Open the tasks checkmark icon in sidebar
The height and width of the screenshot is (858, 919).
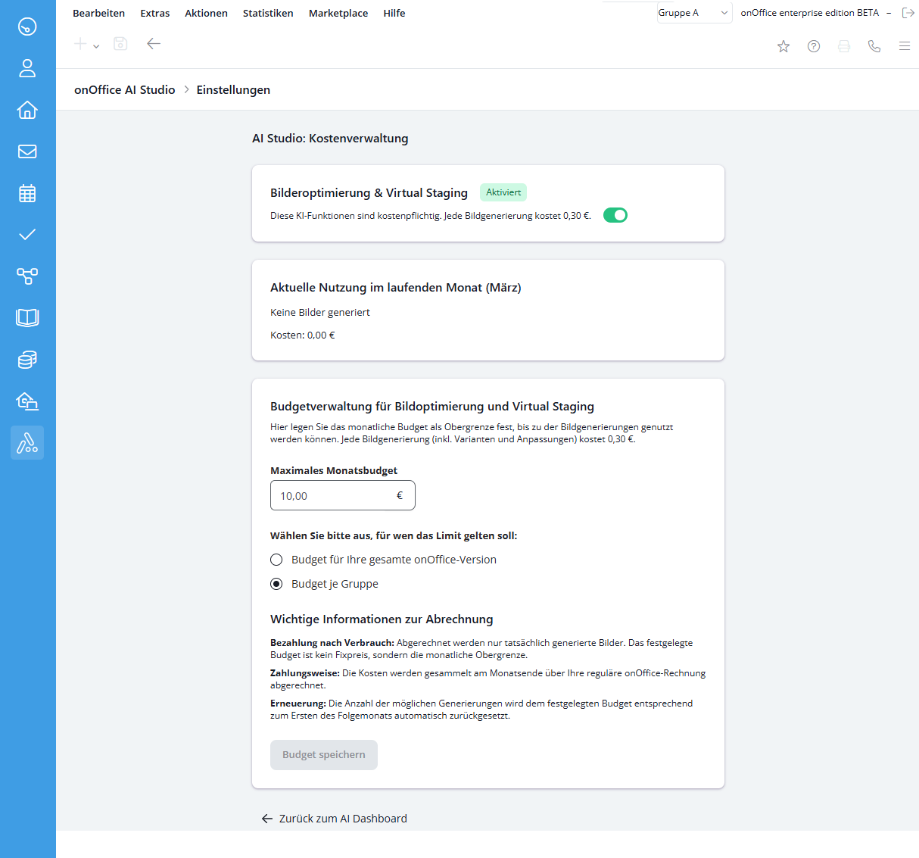pyautogui.click(x=27, y=235)
